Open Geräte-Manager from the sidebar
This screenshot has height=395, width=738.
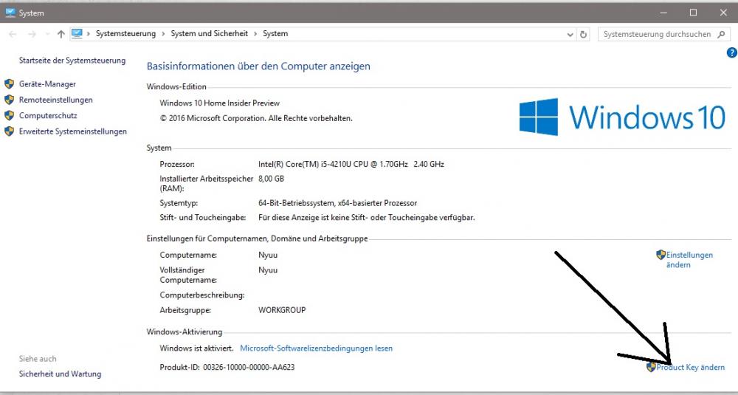click(x=47, y=84)
